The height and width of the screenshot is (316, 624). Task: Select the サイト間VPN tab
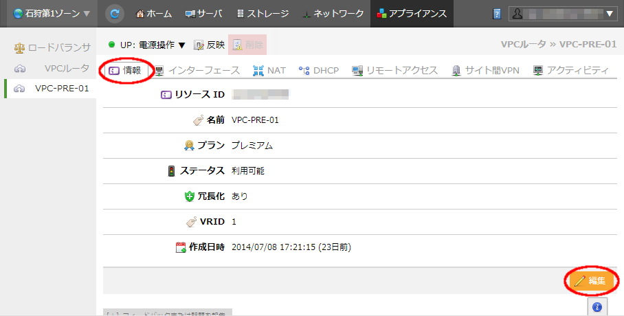point(486,71)
